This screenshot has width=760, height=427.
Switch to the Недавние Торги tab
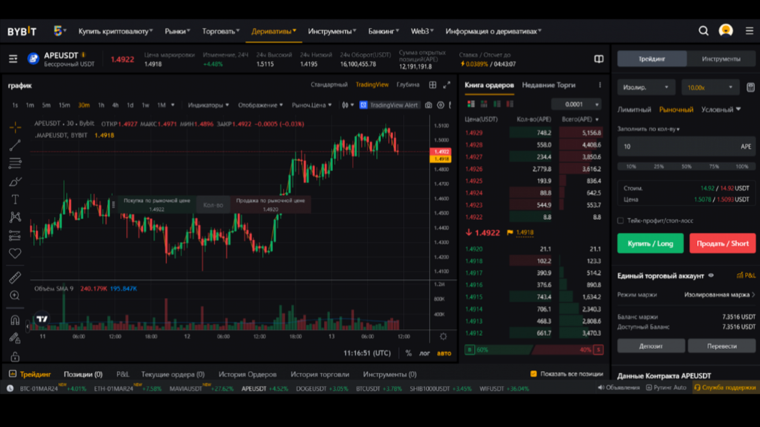(550, 85)
